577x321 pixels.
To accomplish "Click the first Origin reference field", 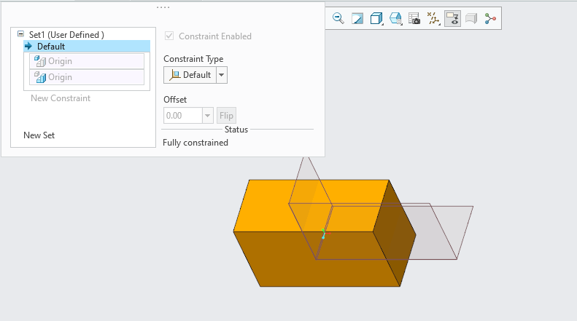I will tap(87, 61).
